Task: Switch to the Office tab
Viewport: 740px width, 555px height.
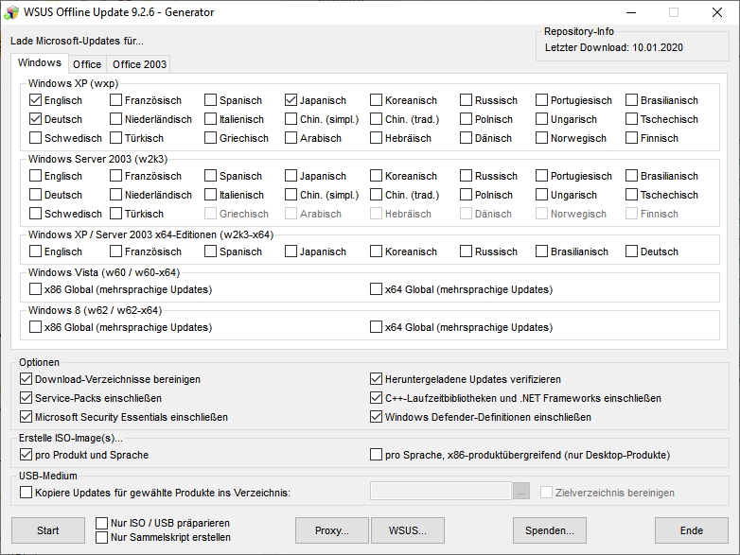Action: (x=87, y=64)
